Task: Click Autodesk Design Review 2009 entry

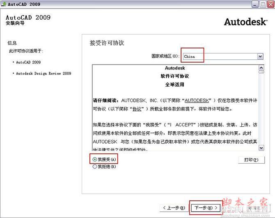Action: pyautogui.click(x=44, y=74)
